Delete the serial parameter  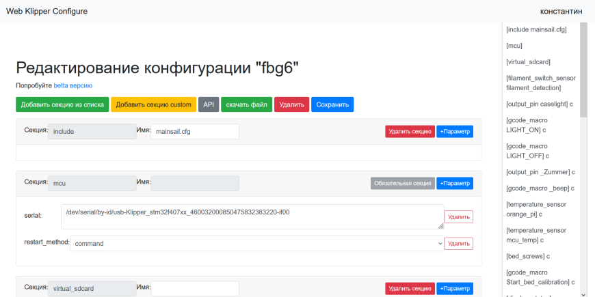click(459, 216)
